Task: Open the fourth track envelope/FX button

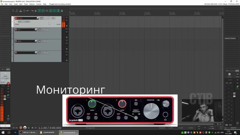Action: click(46, 52)
